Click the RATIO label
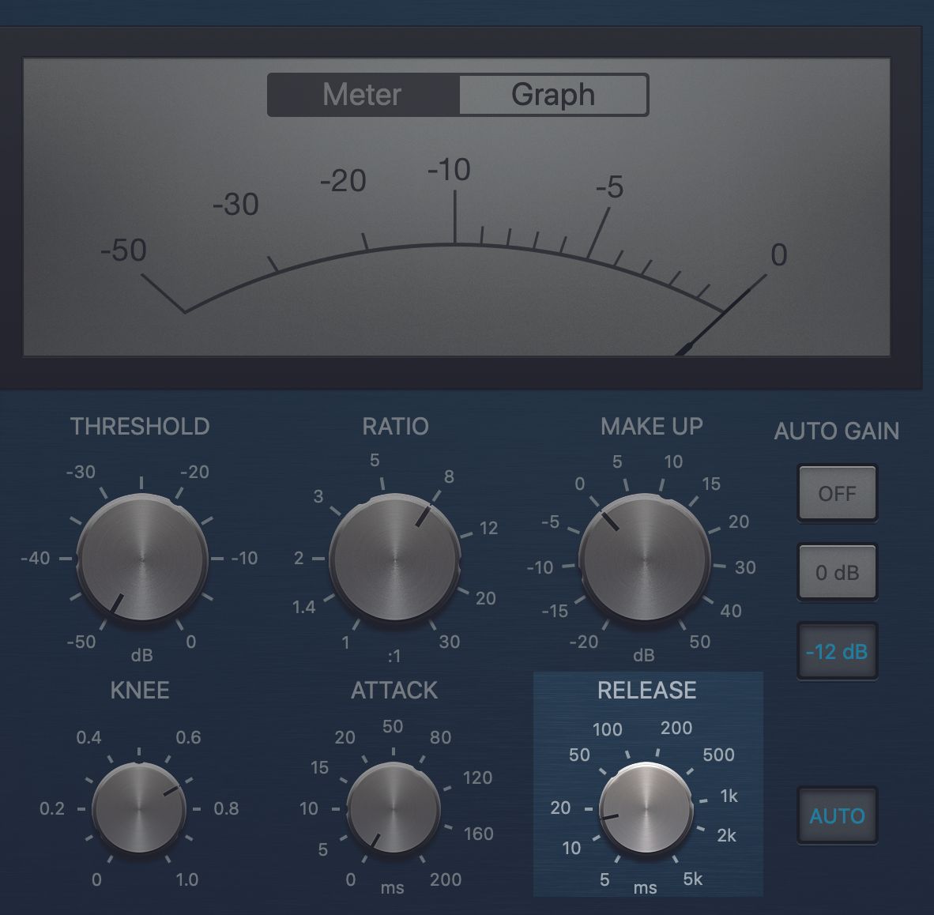 (397, 426)
